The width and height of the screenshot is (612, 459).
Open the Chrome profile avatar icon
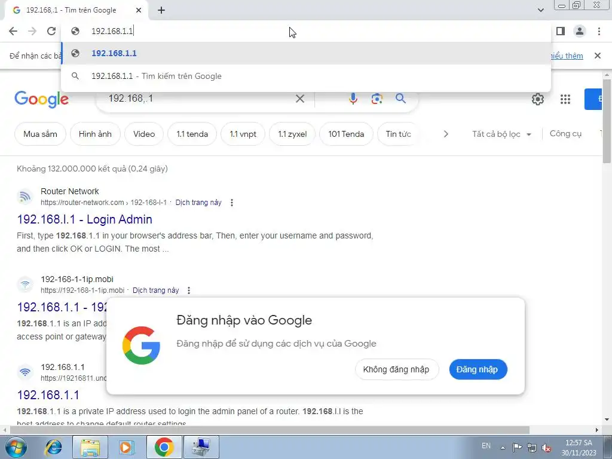tap(580, 31)
